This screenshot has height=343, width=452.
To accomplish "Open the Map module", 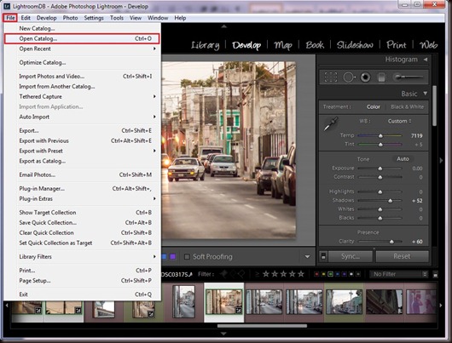I will tap(283, 45).
